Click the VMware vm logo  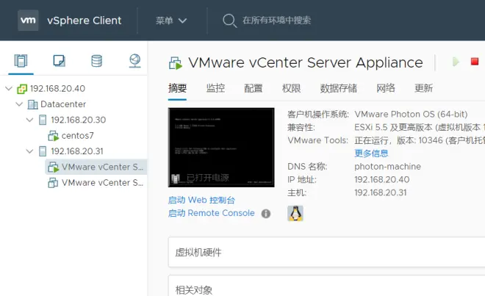(28, 21)
